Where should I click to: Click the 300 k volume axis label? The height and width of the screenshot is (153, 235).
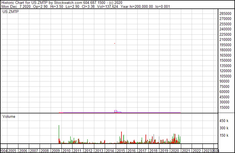point(224,128)
